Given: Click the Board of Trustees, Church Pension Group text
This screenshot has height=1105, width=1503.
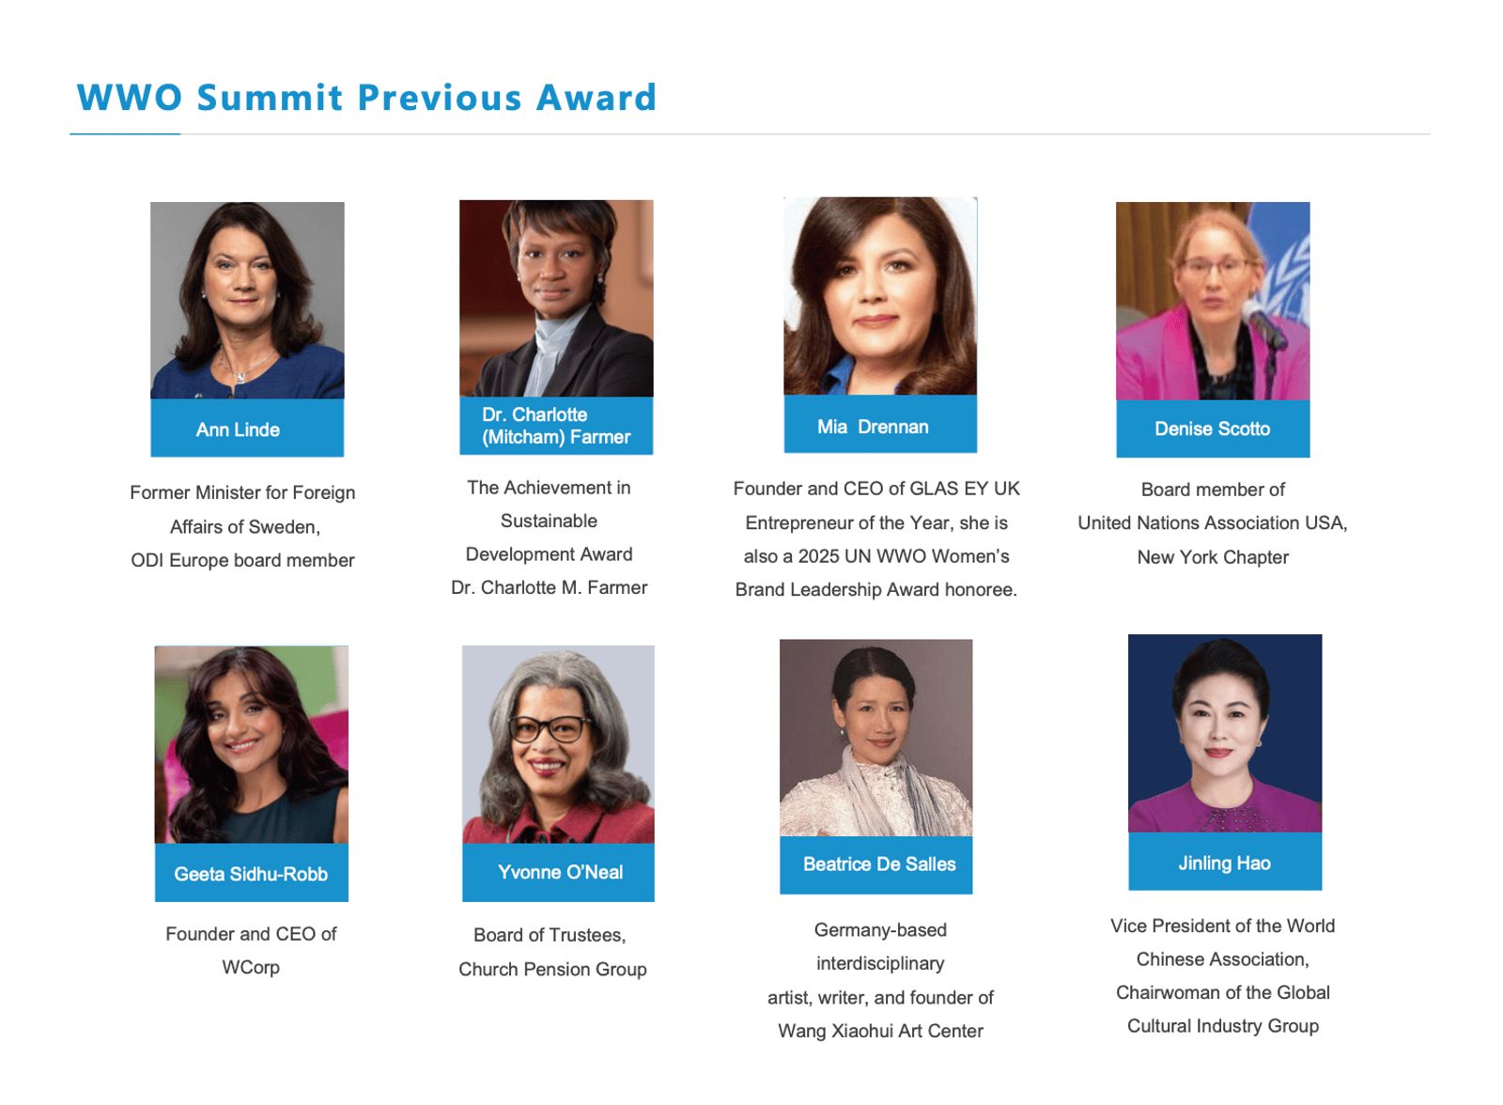Looking at the screenshot, I should click(552, 952).
